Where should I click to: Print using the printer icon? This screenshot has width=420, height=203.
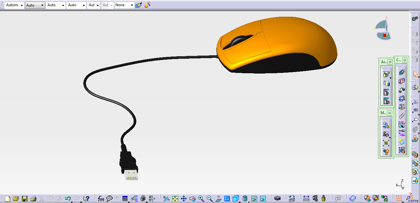(34, 199)
